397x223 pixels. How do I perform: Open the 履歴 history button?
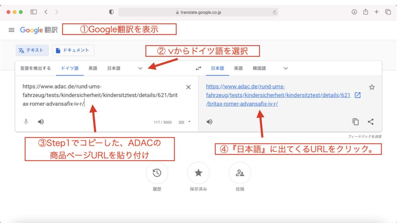pyautogui.click(x=157, y=173)
